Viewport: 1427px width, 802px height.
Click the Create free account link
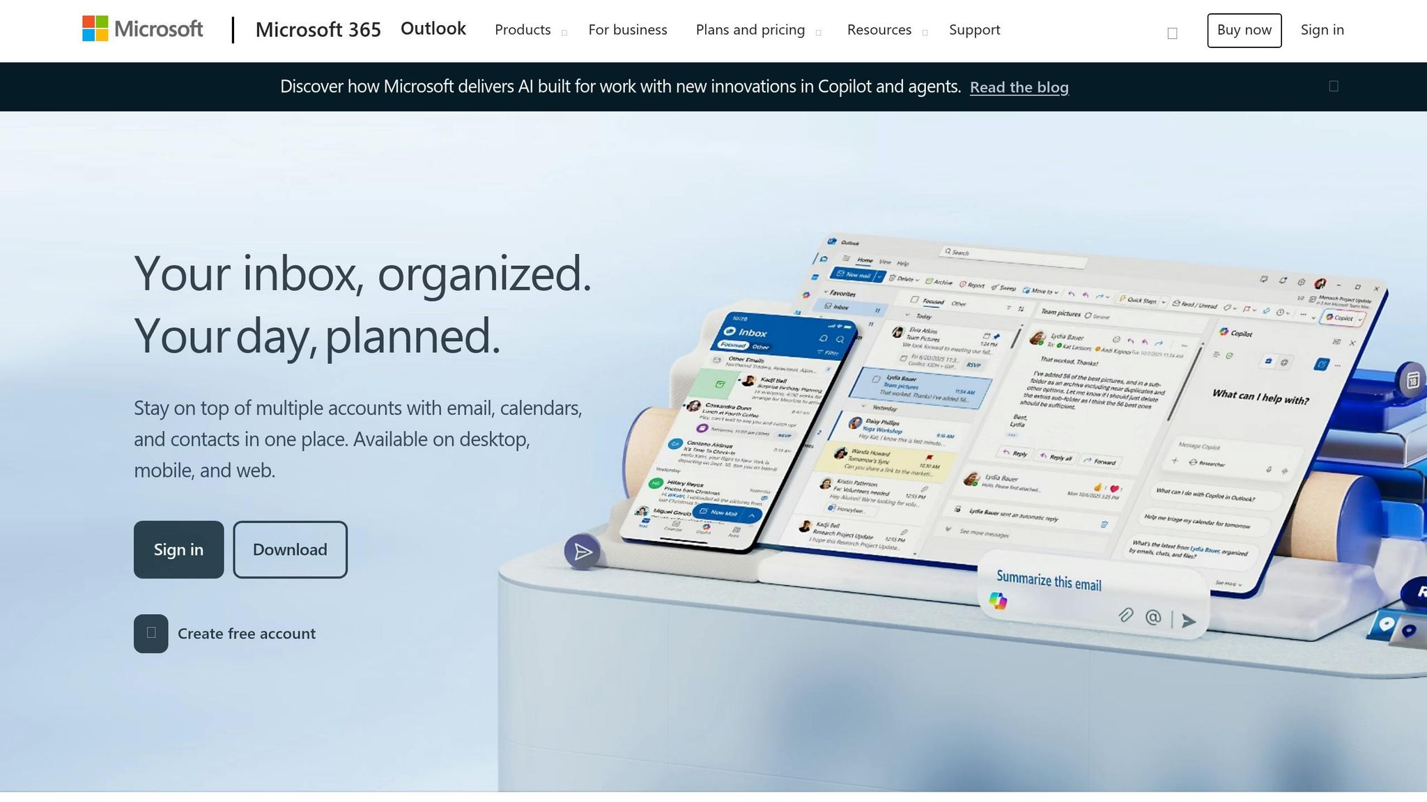click(246, 634)
